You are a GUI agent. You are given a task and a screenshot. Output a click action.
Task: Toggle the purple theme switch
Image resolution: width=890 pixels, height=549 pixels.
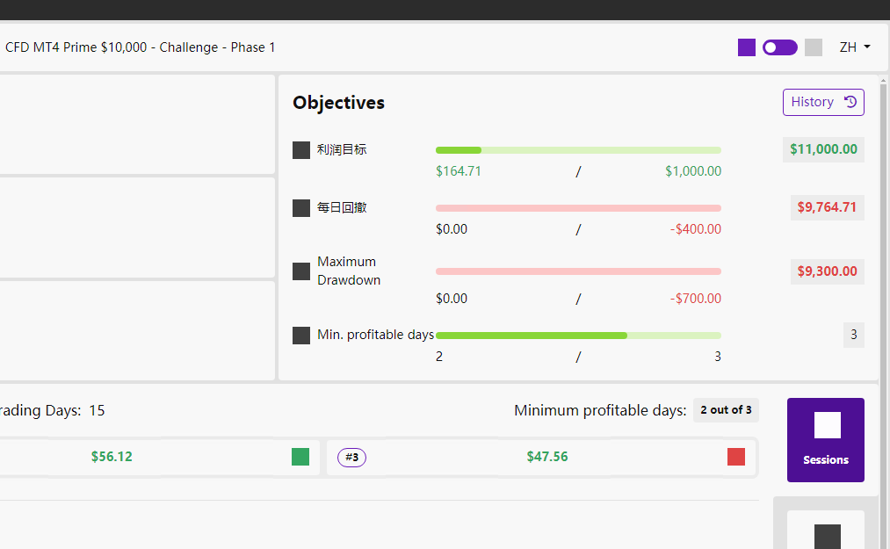780,47
